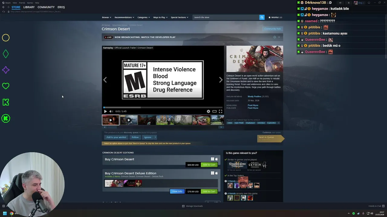Click volume icon in system tray

click(x=372, y=213)
